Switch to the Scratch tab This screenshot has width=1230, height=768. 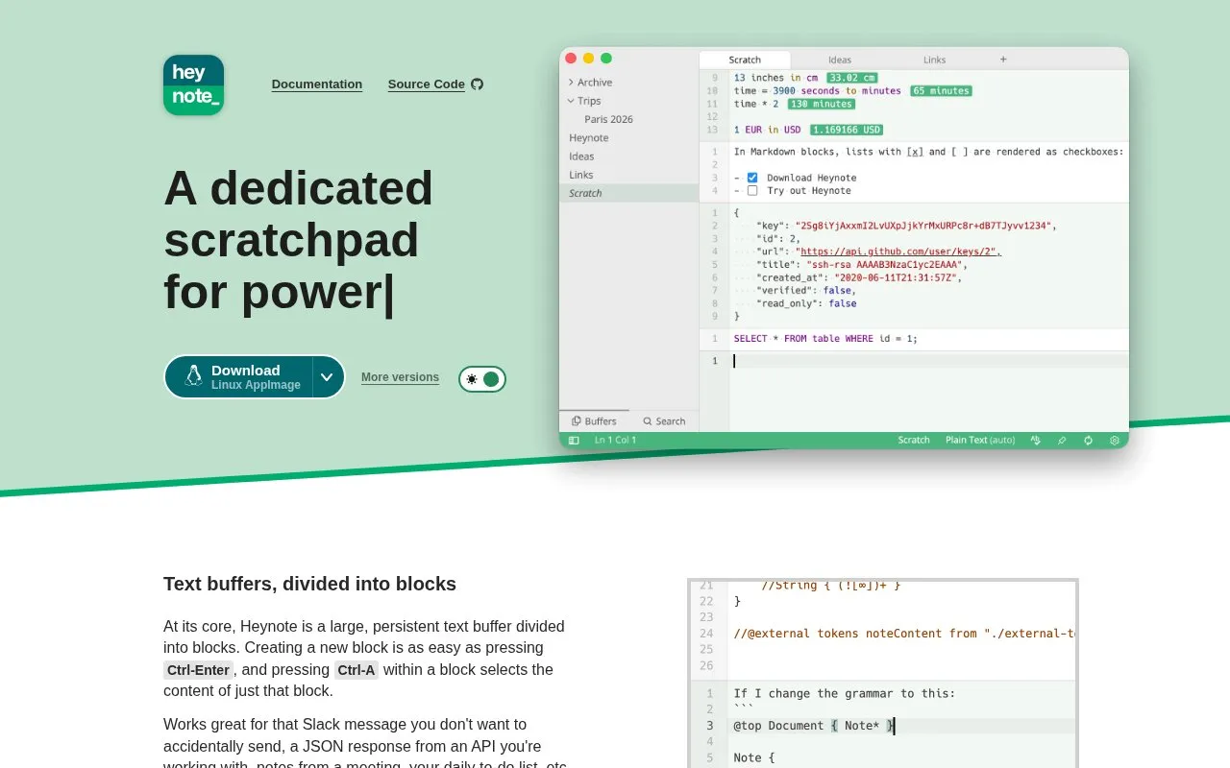(x=745, y=60)
